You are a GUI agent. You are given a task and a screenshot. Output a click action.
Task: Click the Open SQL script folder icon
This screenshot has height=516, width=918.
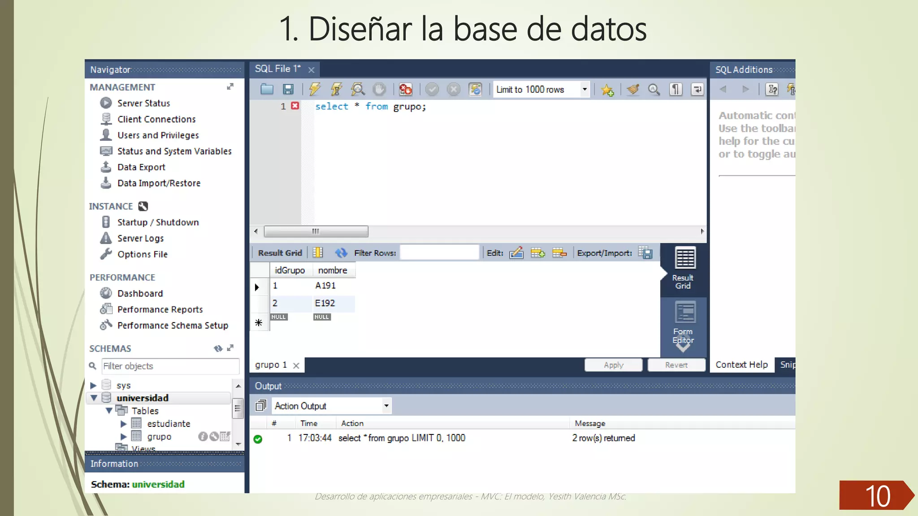(267, 89)
